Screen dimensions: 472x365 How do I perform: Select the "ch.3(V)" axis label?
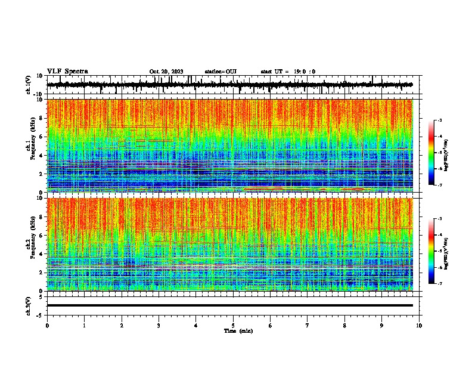[29, 306]
